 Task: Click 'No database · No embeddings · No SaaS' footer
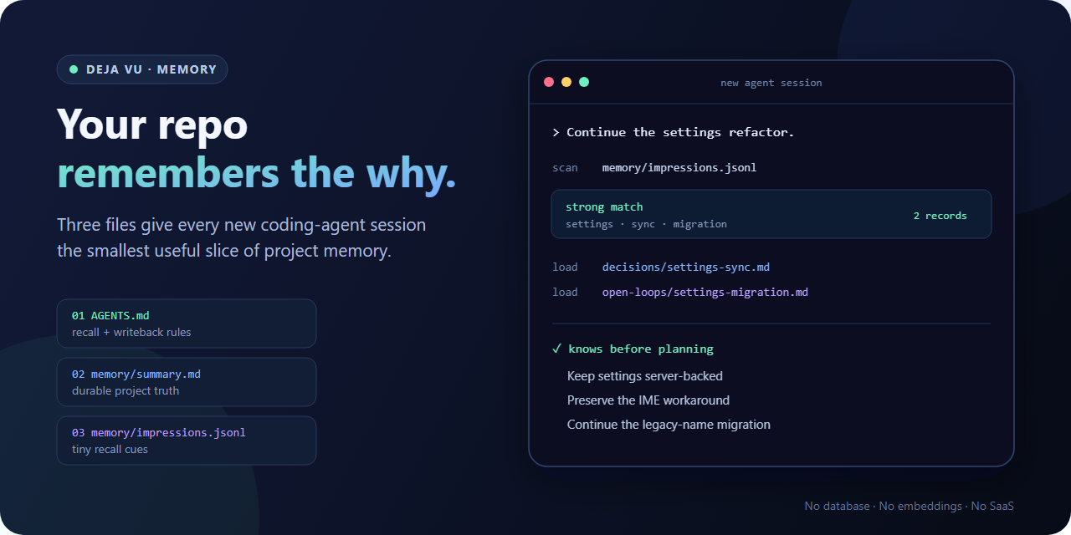click(910, 506)
